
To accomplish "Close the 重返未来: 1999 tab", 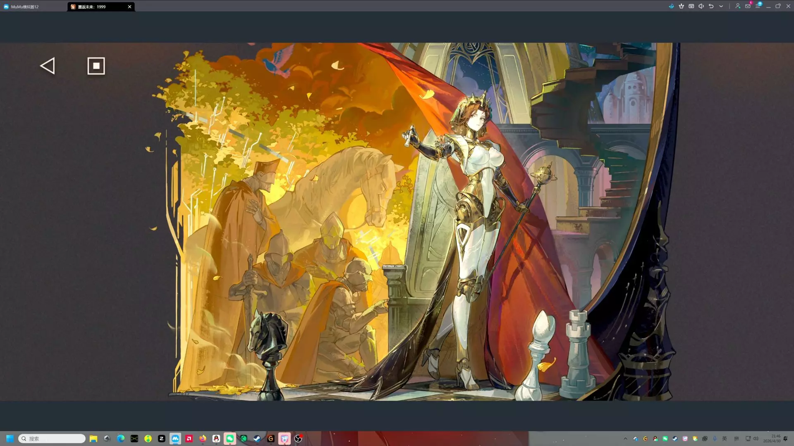I will click(130, 7).
